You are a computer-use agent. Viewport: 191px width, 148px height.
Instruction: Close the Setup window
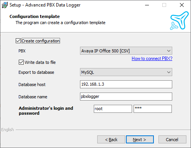coord(182,5)
